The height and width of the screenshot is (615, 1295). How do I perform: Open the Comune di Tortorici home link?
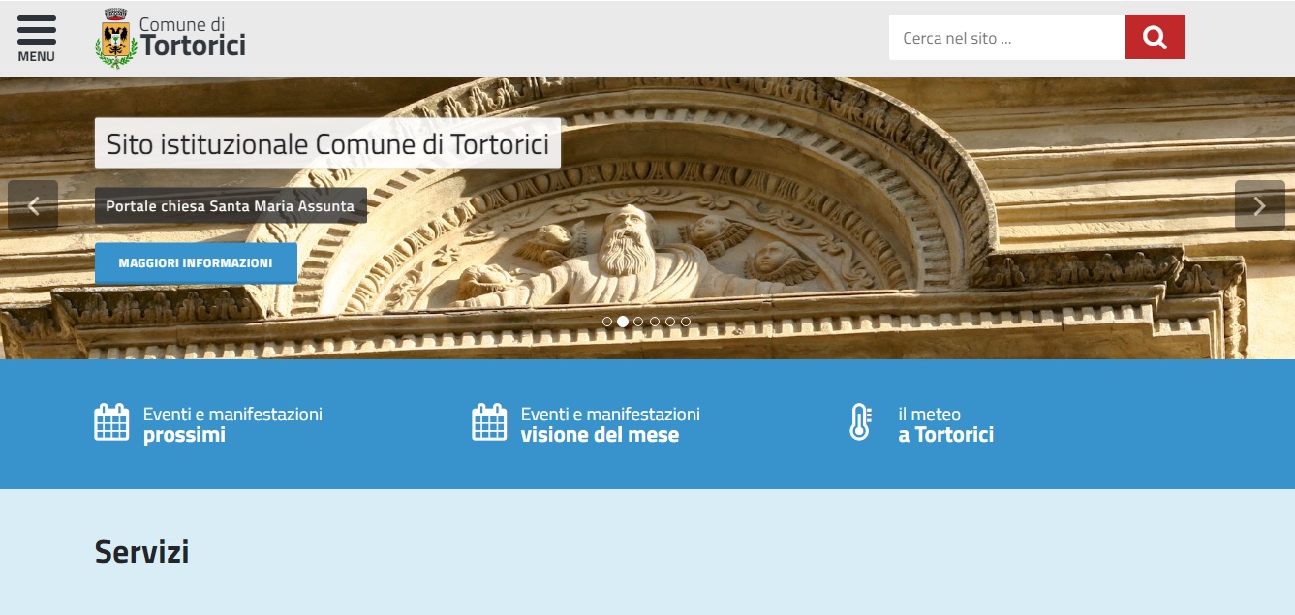pyautogui.click(x=193, y=37)
